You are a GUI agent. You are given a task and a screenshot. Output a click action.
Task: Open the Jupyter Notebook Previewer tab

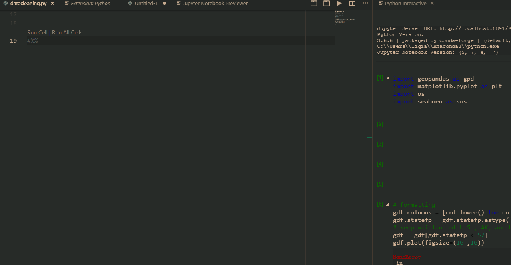click(x=215, y=4)
